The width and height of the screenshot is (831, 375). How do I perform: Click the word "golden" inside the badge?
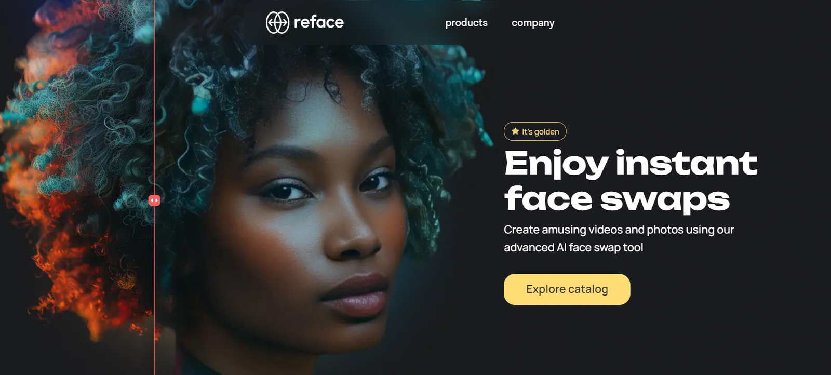(x=547, y=132)
